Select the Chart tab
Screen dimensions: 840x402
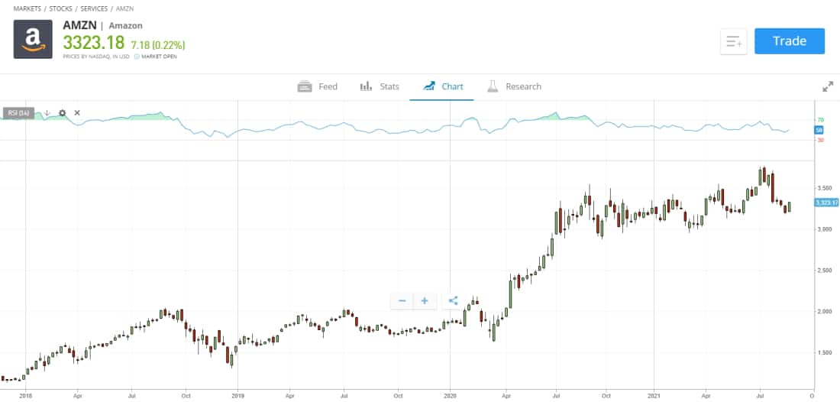[442, 86]
